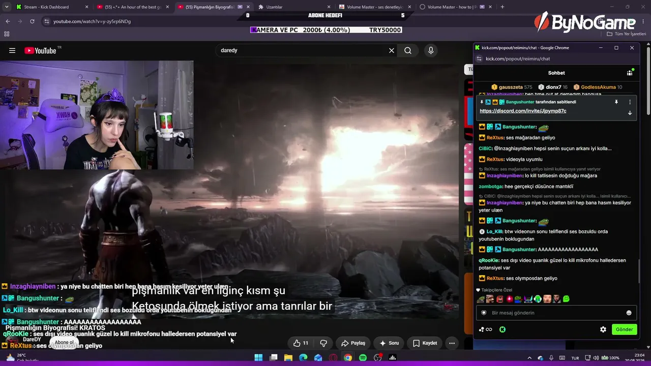Open the Windows Start menu
Viewport: 651px width, 366px height.
point(258,358)
